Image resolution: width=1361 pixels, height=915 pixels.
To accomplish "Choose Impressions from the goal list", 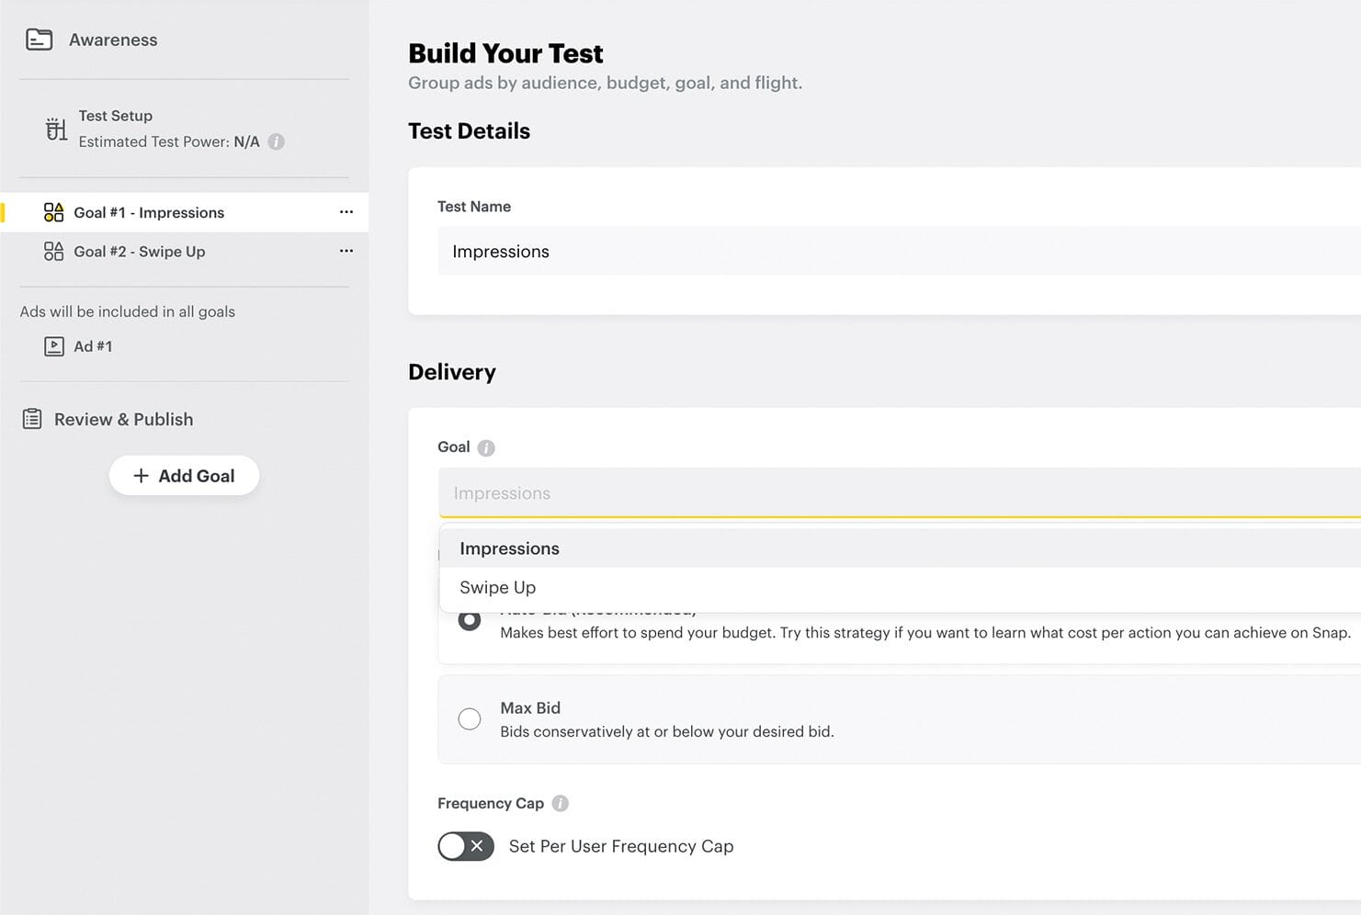I will [x=509, y=548].
